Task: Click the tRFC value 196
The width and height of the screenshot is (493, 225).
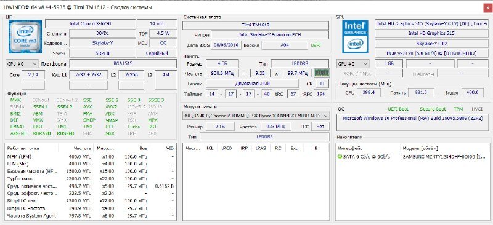Action: click(320, 94)
